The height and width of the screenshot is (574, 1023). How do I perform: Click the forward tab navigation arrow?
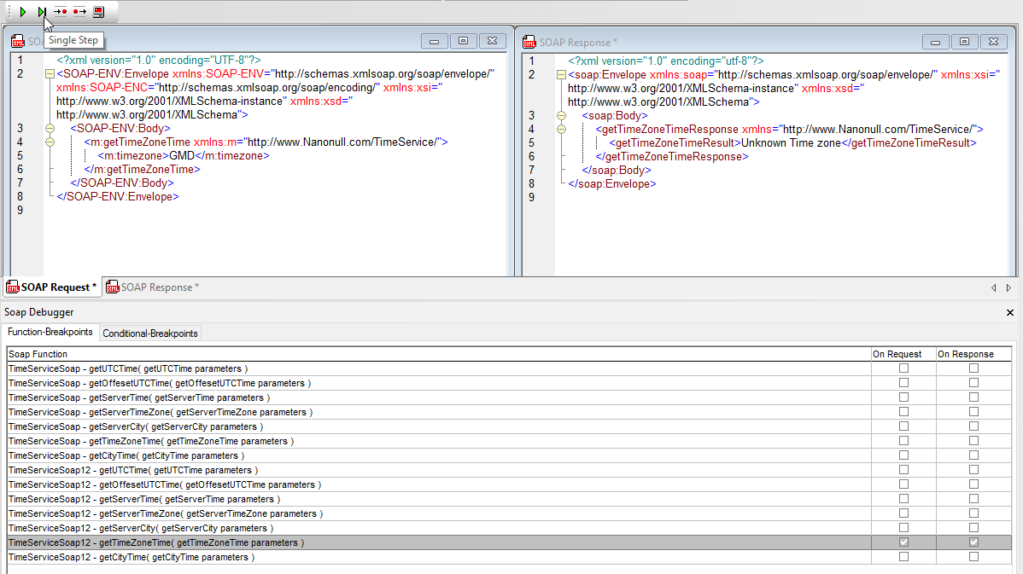click(x=1008, y=287)
